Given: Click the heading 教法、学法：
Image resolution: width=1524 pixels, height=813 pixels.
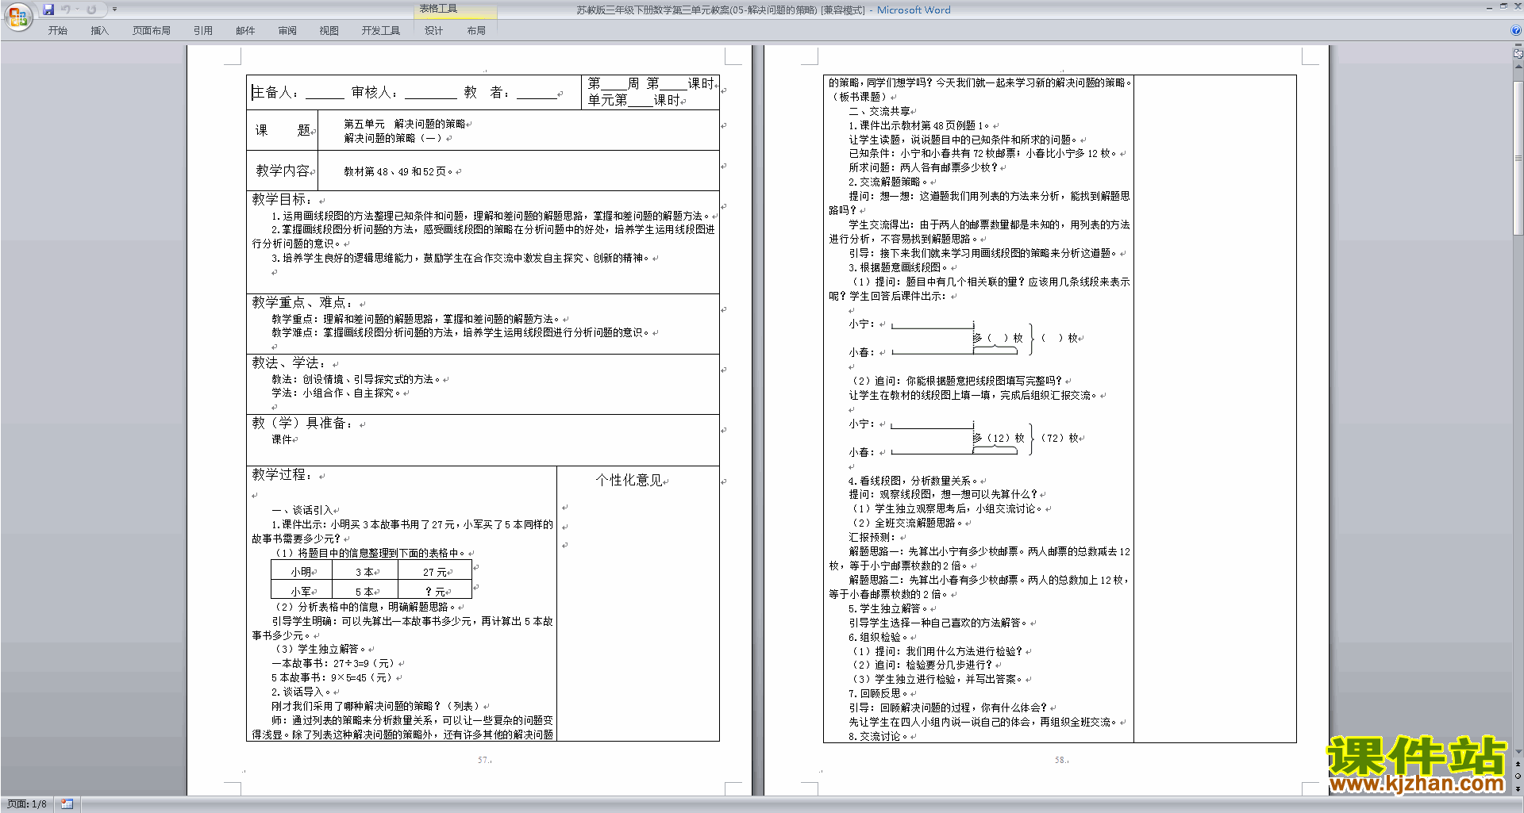Looking at the screenshot, I should tap(290, 362).
